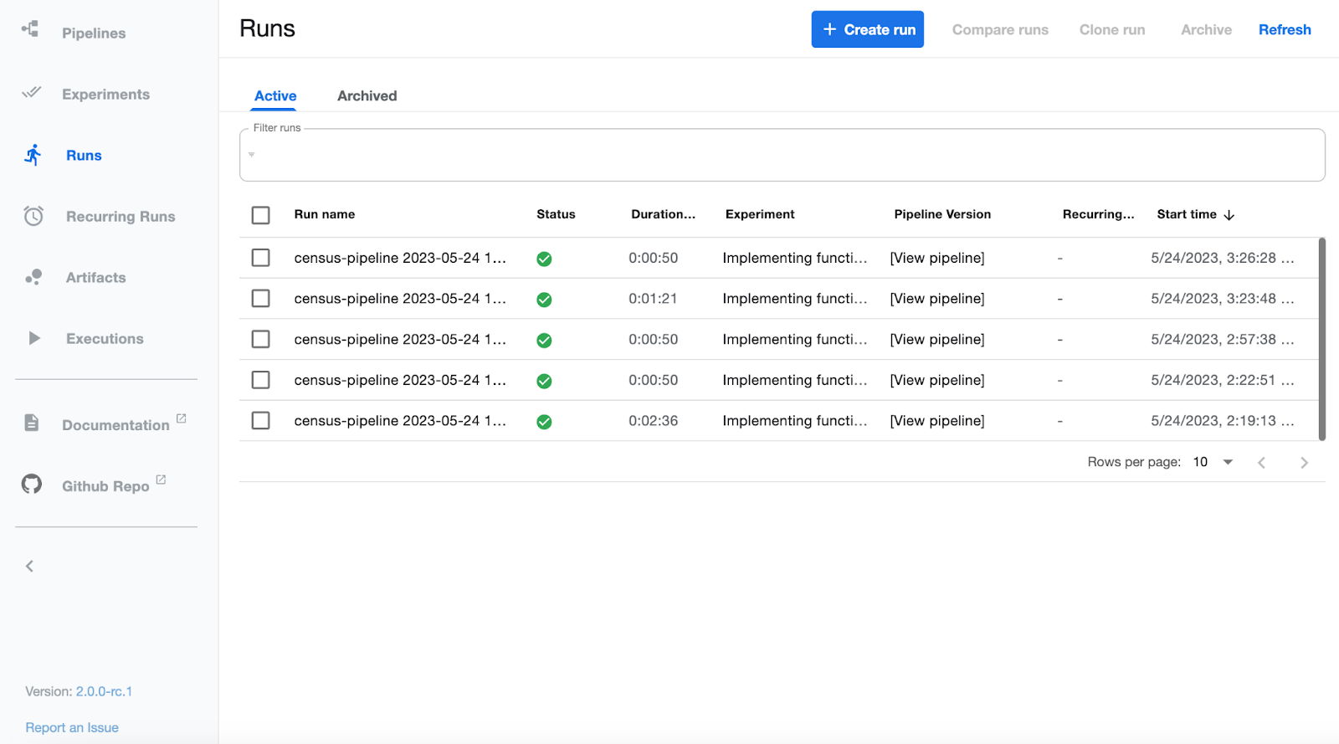
Task: Click the Documentation file icon
Action: point(32,423)
